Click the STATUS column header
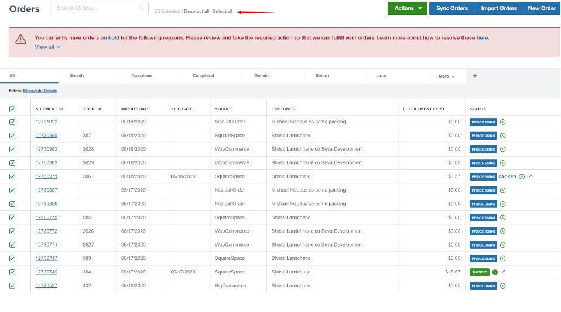Viewport: 561px width, 312px height. [x=478, y=109]
